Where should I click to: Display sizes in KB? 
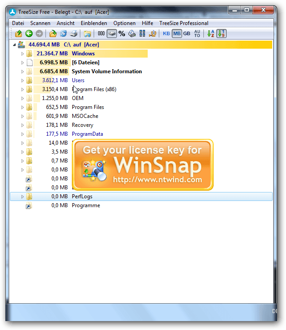[166, 33]
